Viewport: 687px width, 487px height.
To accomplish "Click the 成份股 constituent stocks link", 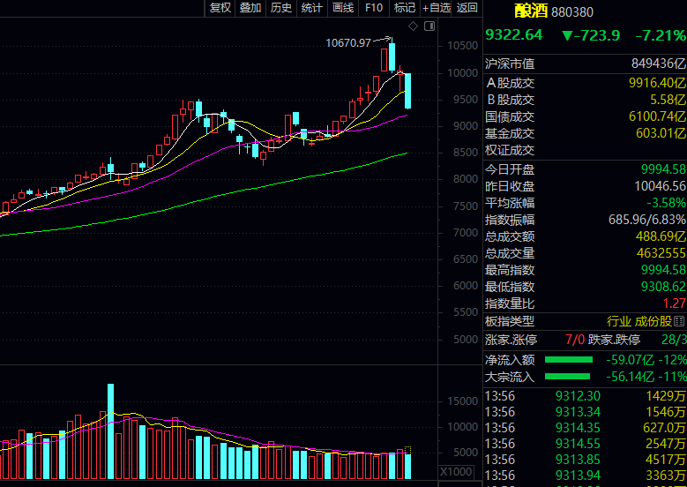I will pyautogui.click(x=653, y=322).
